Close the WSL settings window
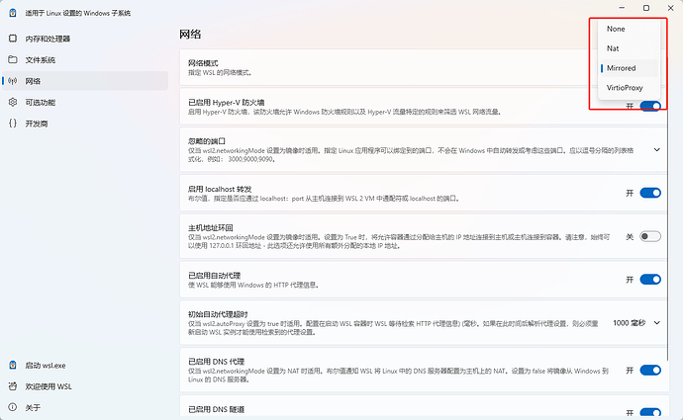Image resolution: width=683 pixels, height=420 pixels. [x=671, y=8]
